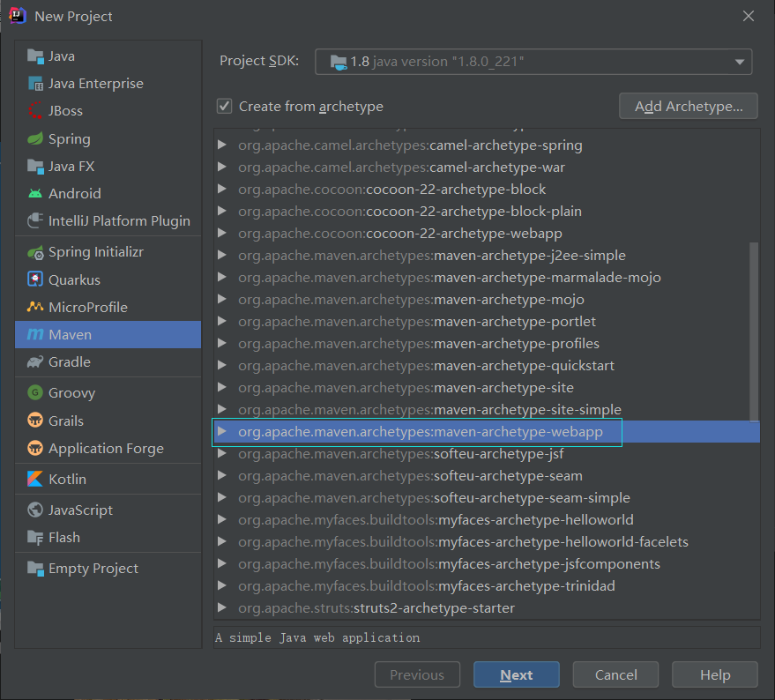Select maven-archetype-profiles row
The height and width of the screenshot is (700, 775).
pos(487,343)
